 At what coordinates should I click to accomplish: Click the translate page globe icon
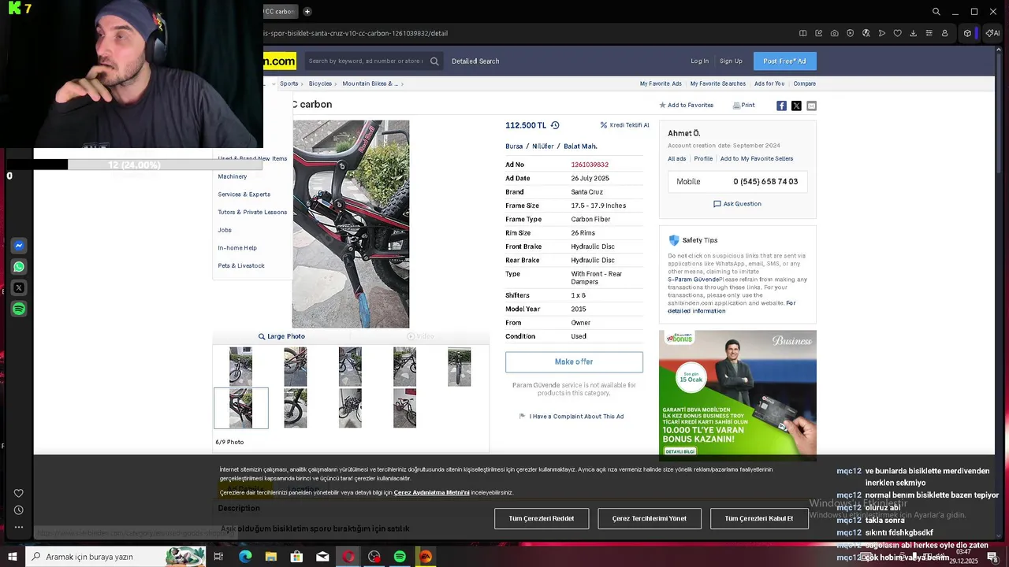point(866,33)
